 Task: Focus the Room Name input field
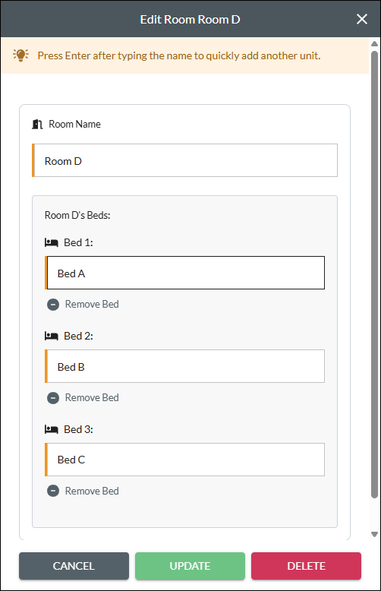pos(185,160)
